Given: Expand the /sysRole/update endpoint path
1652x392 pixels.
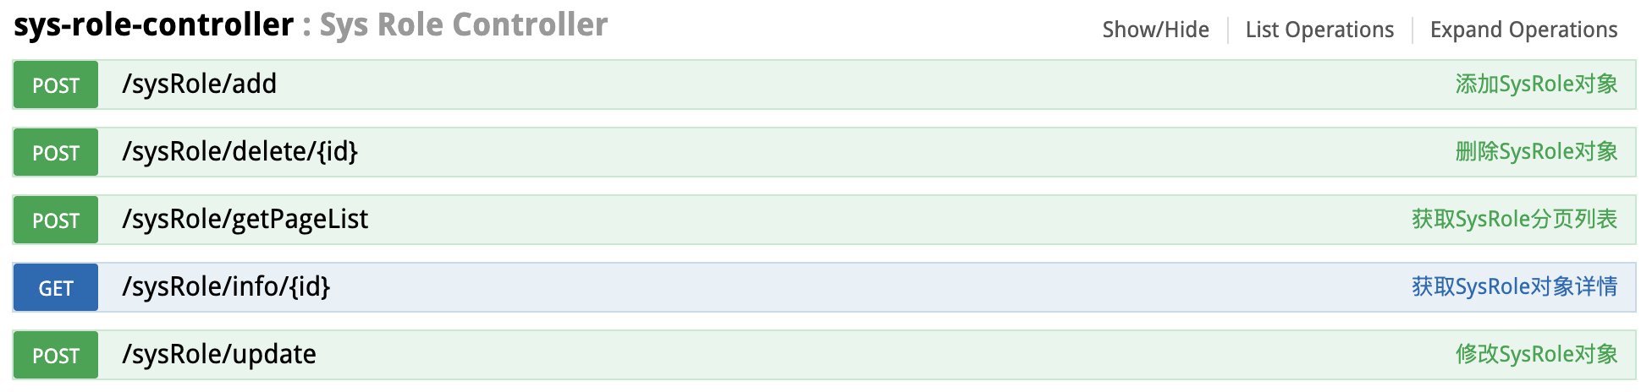Looking at the screenshot, I should click(219, 355).
